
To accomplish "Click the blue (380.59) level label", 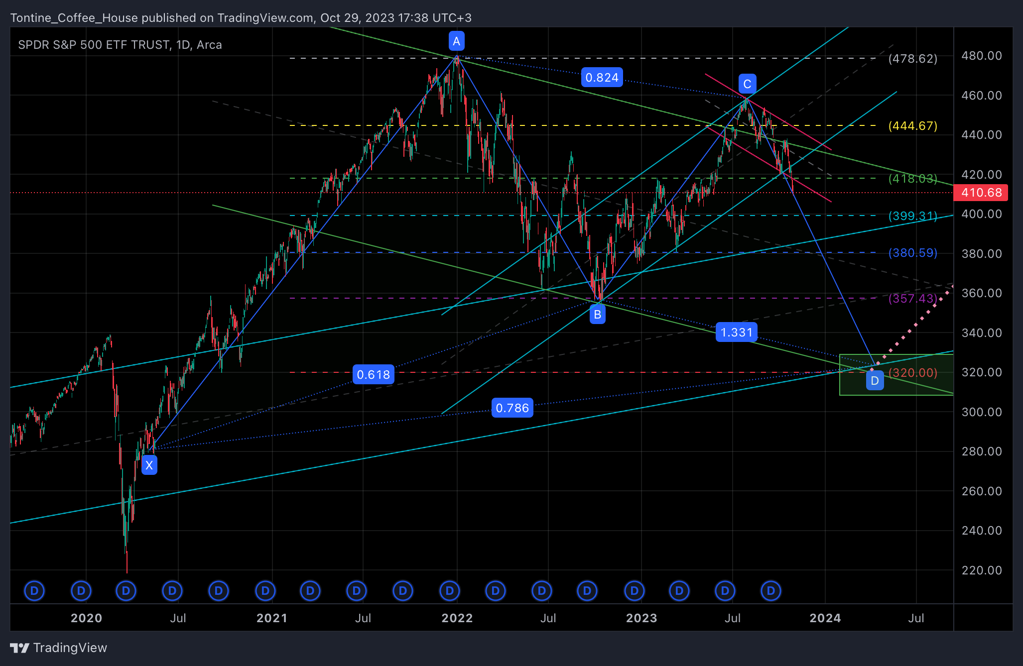I will [x=912, y=253].
